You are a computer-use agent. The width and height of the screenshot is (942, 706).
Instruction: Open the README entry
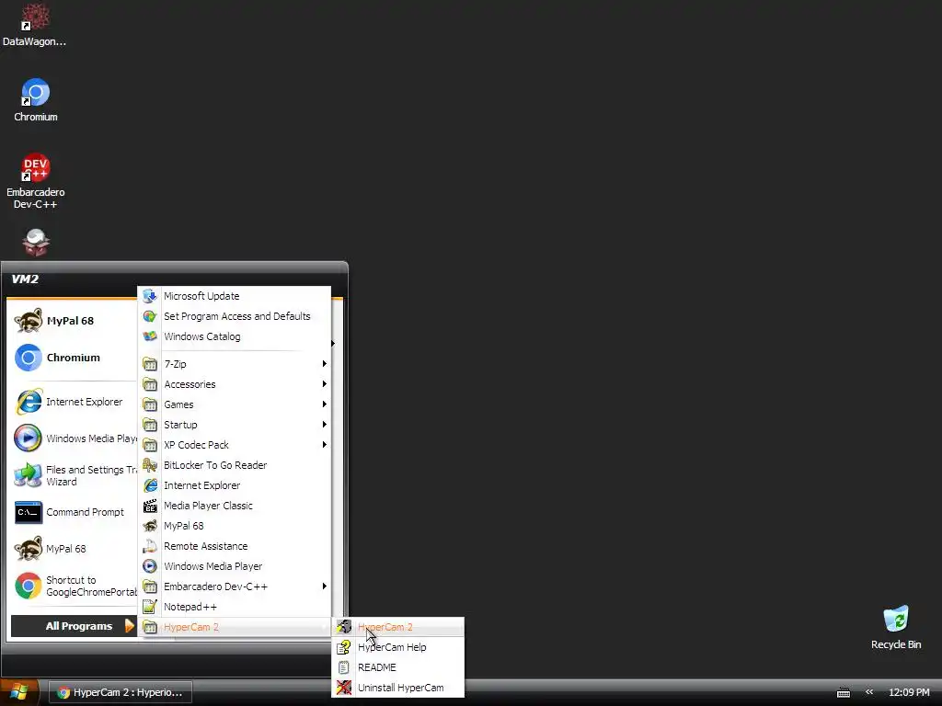398,667
